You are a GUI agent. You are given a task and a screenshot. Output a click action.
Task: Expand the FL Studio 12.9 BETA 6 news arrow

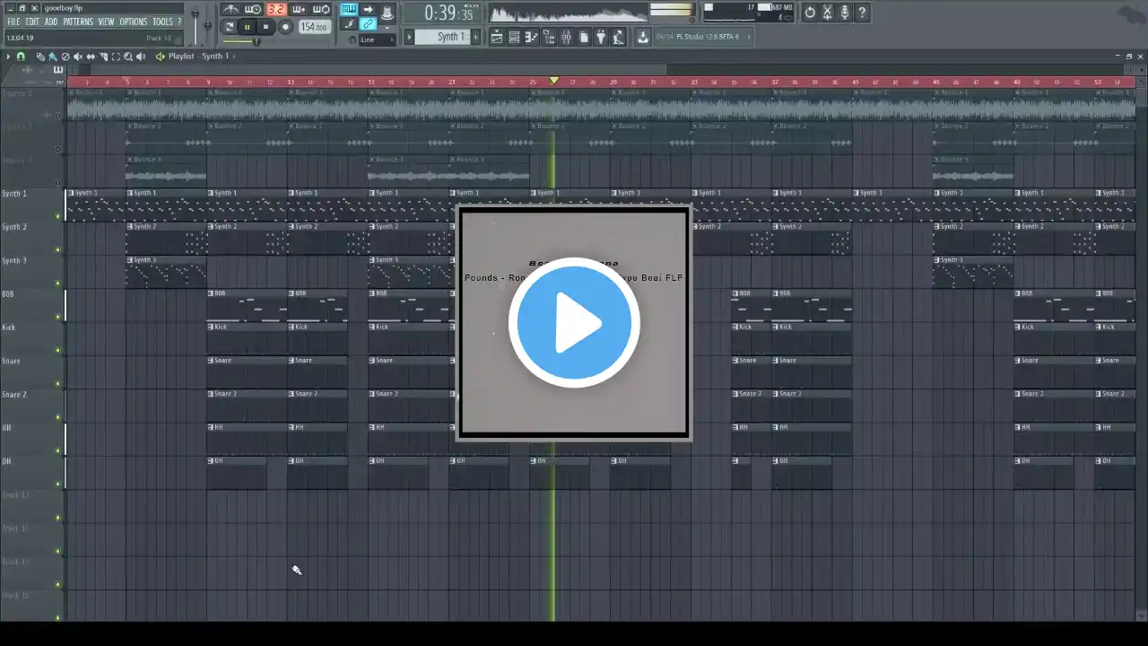coord(749,37)
